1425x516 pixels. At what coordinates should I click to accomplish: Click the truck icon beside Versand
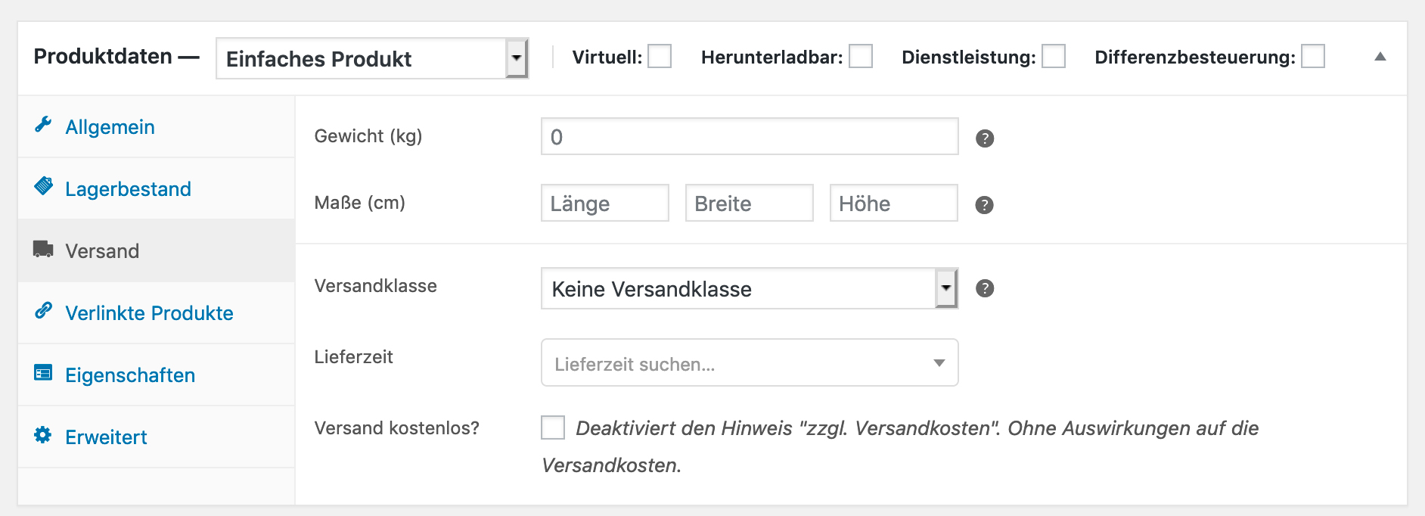click(43, 249)
